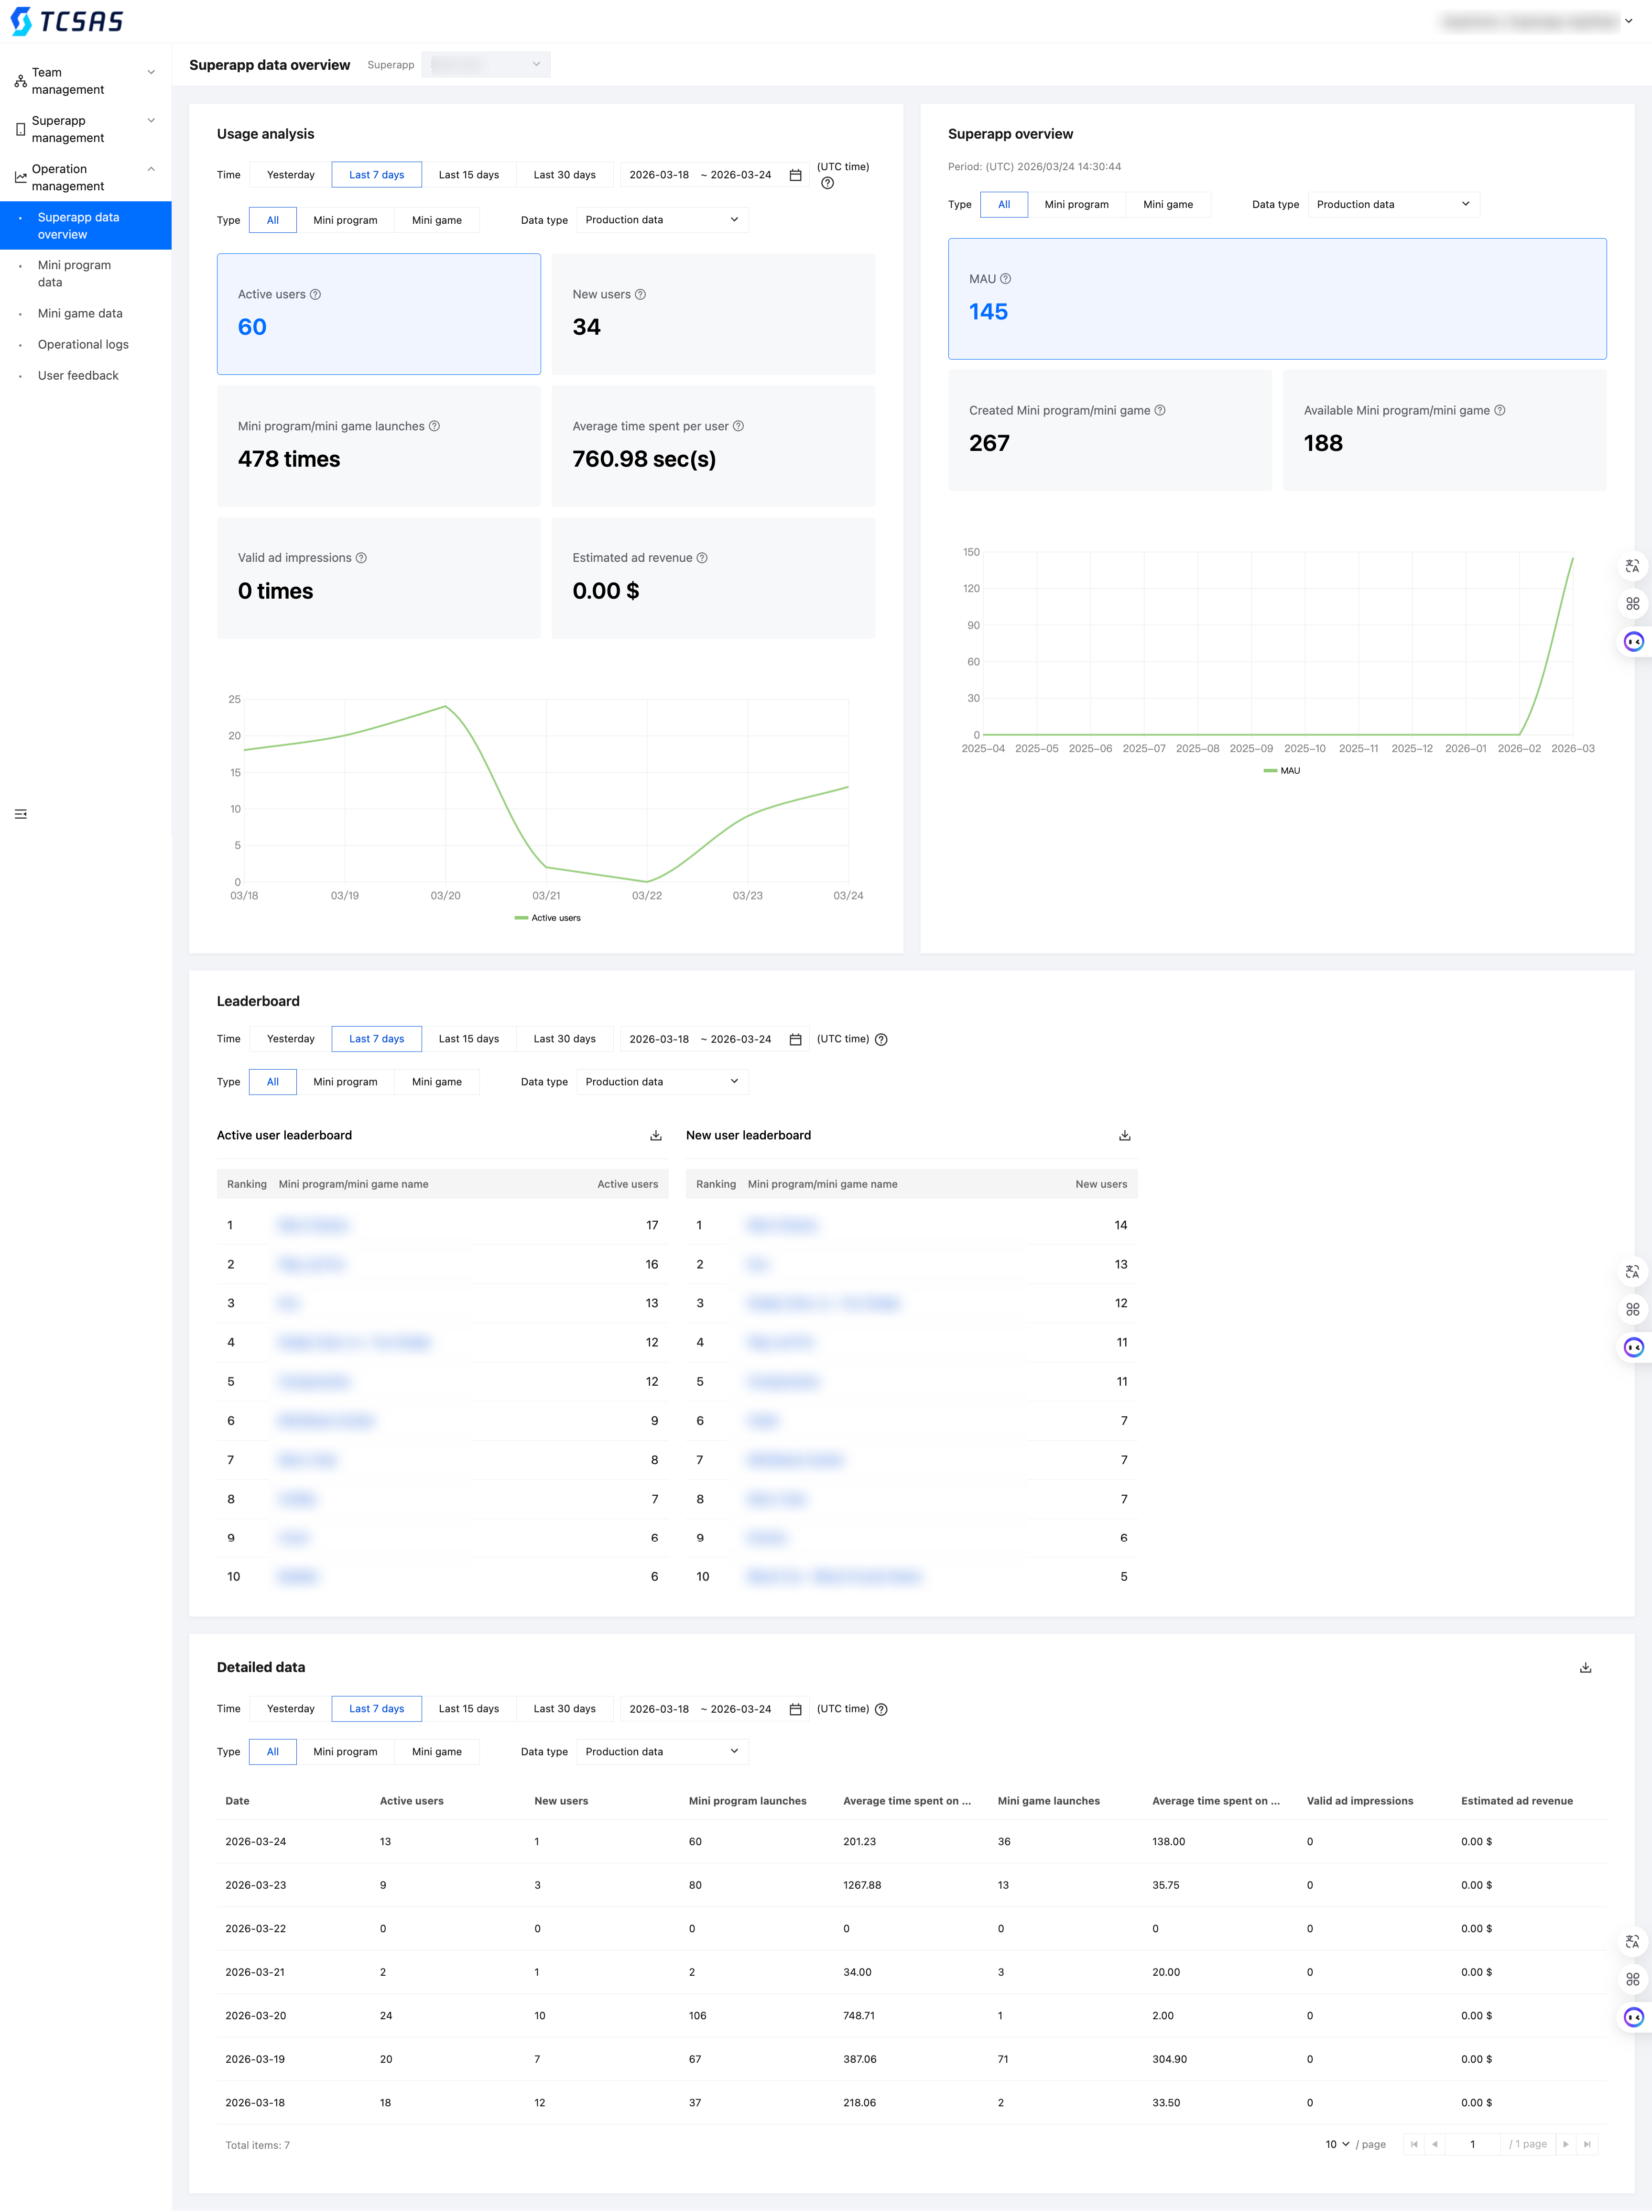This screenshot has height=2212, width=1652.
Task: Open Mini game data page
Action: [x=80, y=313]
